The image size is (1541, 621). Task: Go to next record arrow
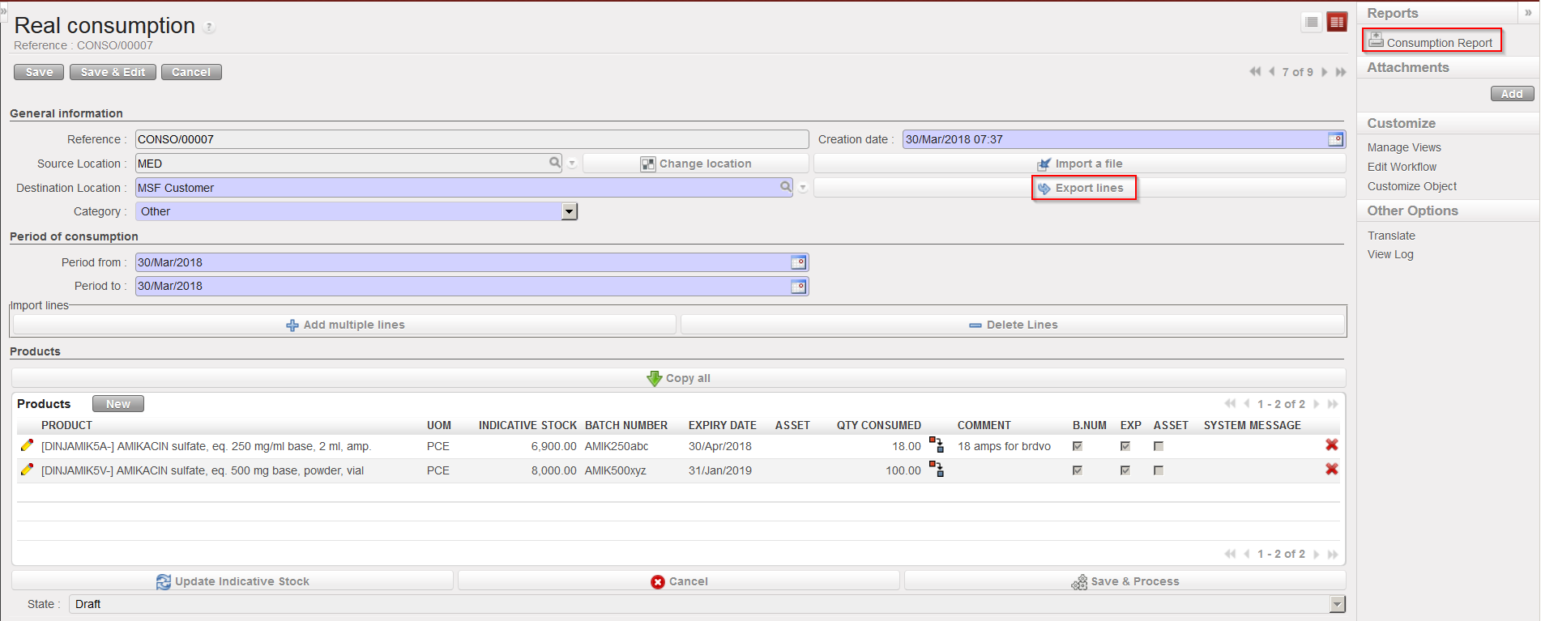click(x=1325, y=72)
